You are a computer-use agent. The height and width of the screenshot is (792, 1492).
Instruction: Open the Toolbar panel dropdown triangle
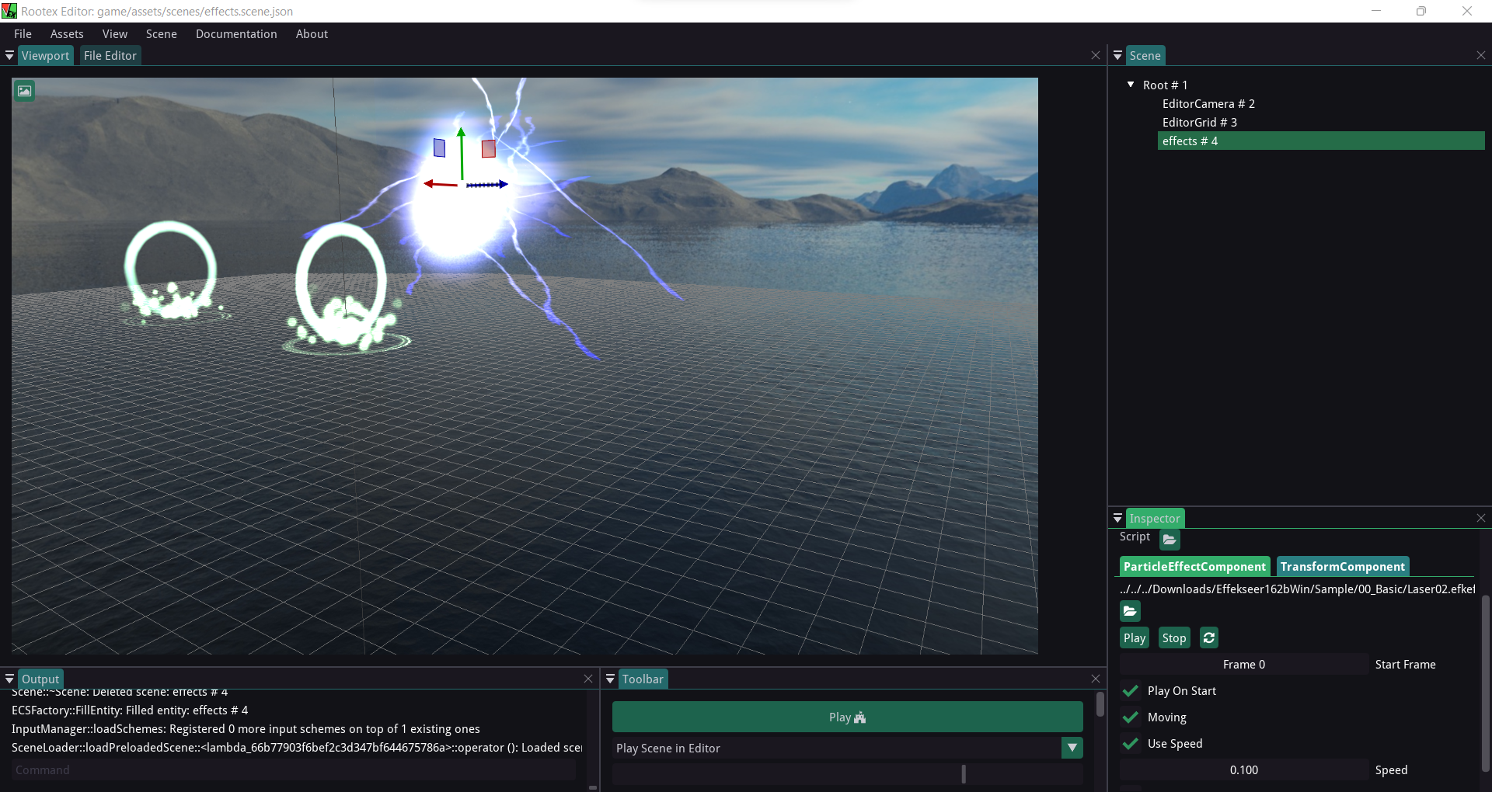coord(610,679)
